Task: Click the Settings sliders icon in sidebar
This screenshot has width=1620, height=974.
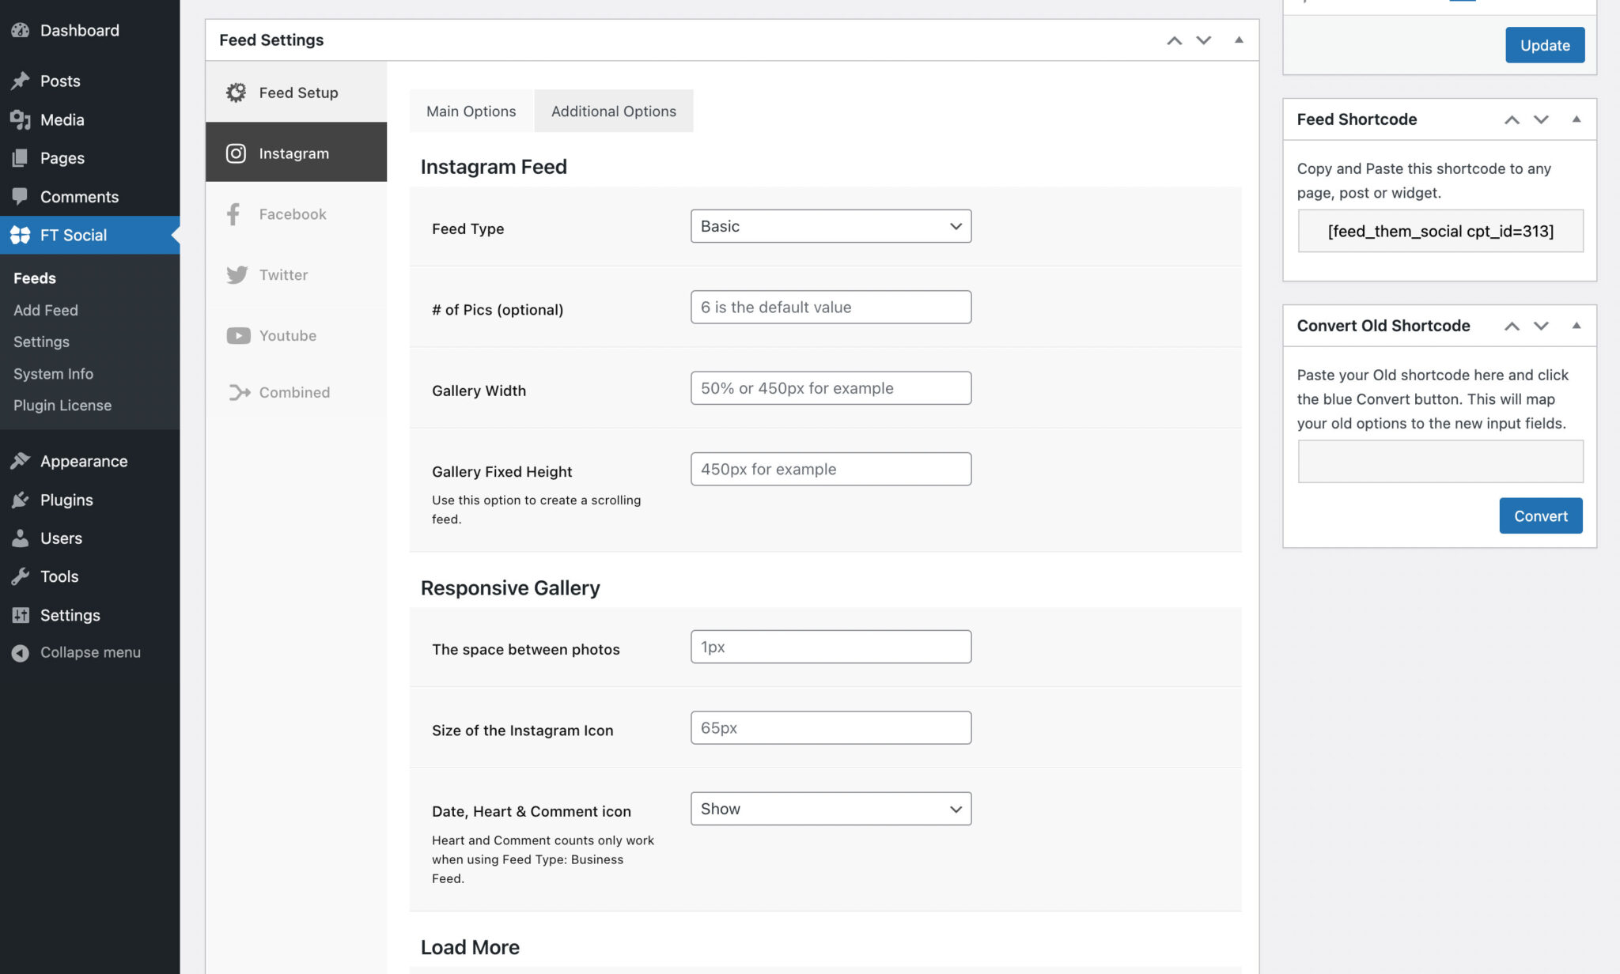Action: [21, 615]
